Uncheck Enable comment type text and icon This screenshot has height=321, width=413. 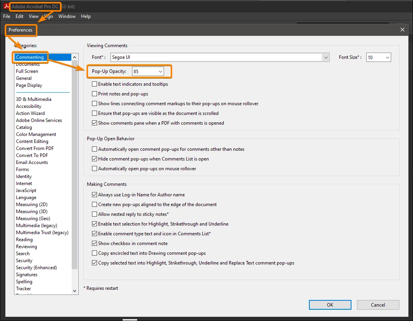click(x=94, y=234)
